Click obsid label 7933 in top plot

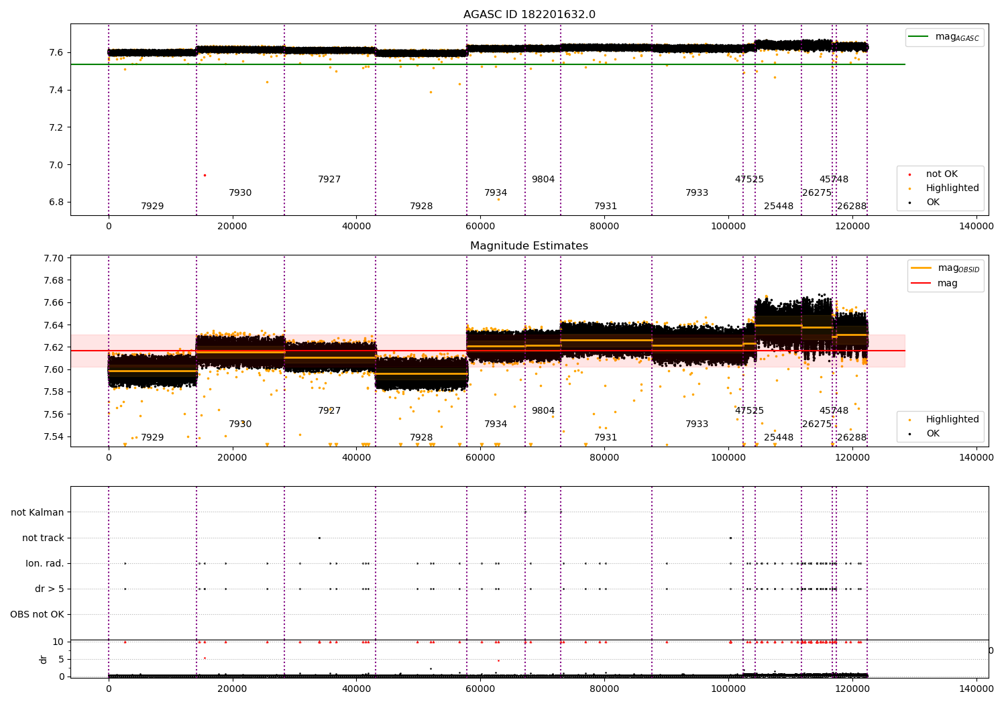coord(697,193)
